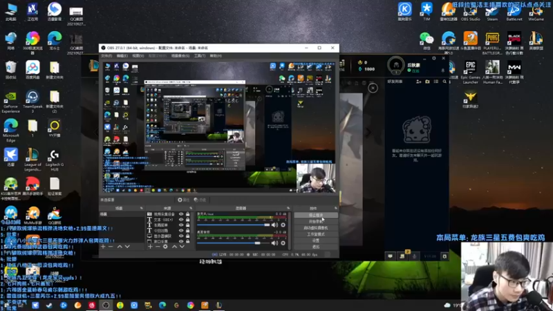This screenshot has width=553, height=311.
Task: Pop out the 混音器 dock panel
Action: [288, 209]
